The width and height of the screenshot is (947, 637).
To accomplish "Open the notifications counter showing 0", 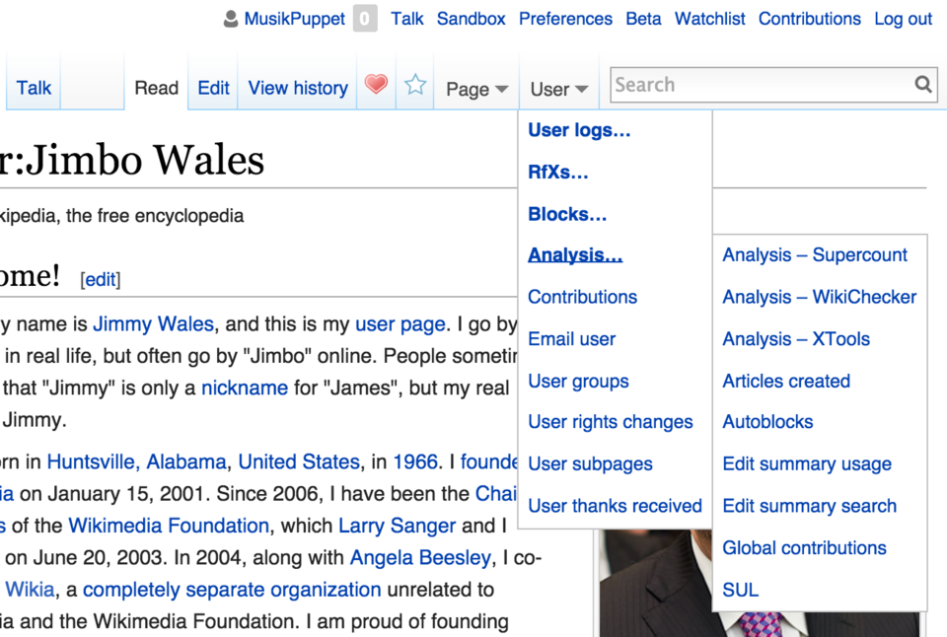I will point(365,19).
